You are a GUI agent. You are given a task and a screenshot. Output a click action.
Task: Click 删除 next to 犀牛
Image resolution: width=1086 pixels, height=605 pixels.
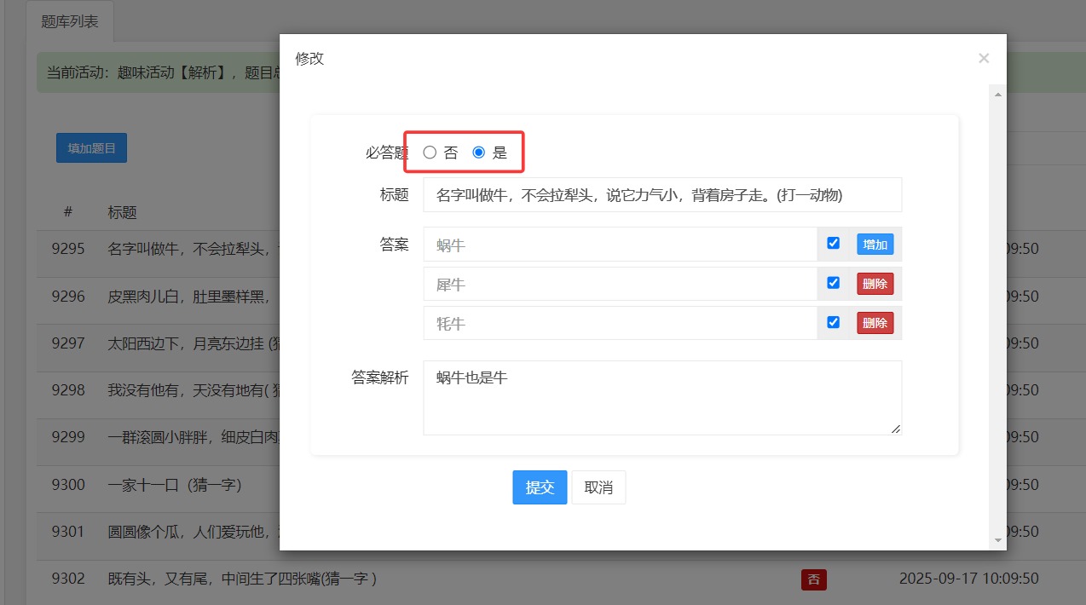(x=875, y=283)
